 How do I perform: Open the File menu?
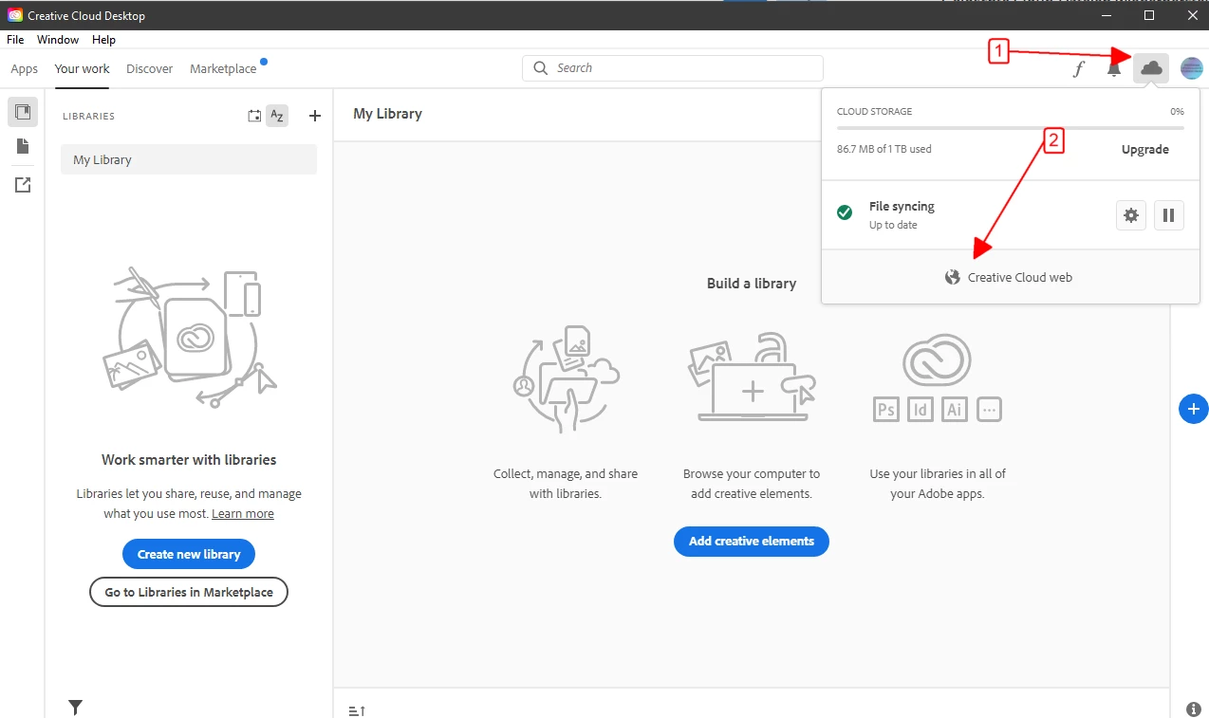15,40
